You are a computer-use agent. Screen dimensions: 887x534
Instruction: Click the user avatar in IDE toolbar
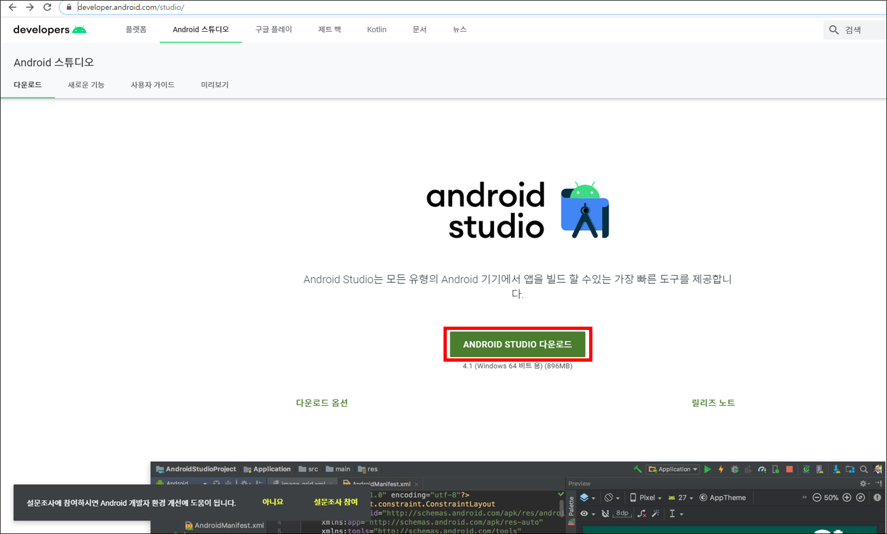pos(878,469)
